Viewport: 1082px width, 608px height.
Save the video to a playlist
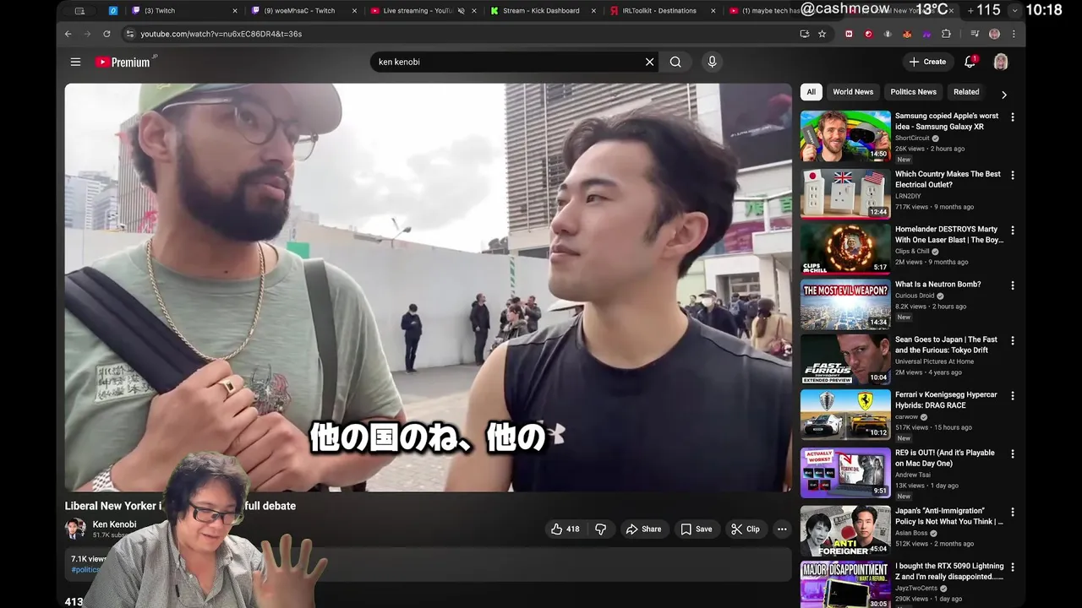pyautogui.click(x=697, y=529)
